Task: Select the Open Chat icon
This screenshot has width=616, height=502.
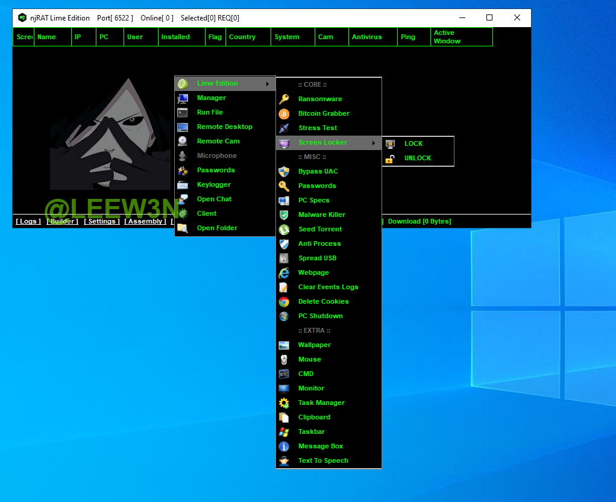Action: pos(183,199)
